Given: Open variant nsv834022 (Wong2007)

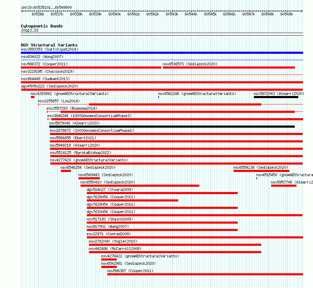Looking at the screenshot, I should tap(42, 57).
